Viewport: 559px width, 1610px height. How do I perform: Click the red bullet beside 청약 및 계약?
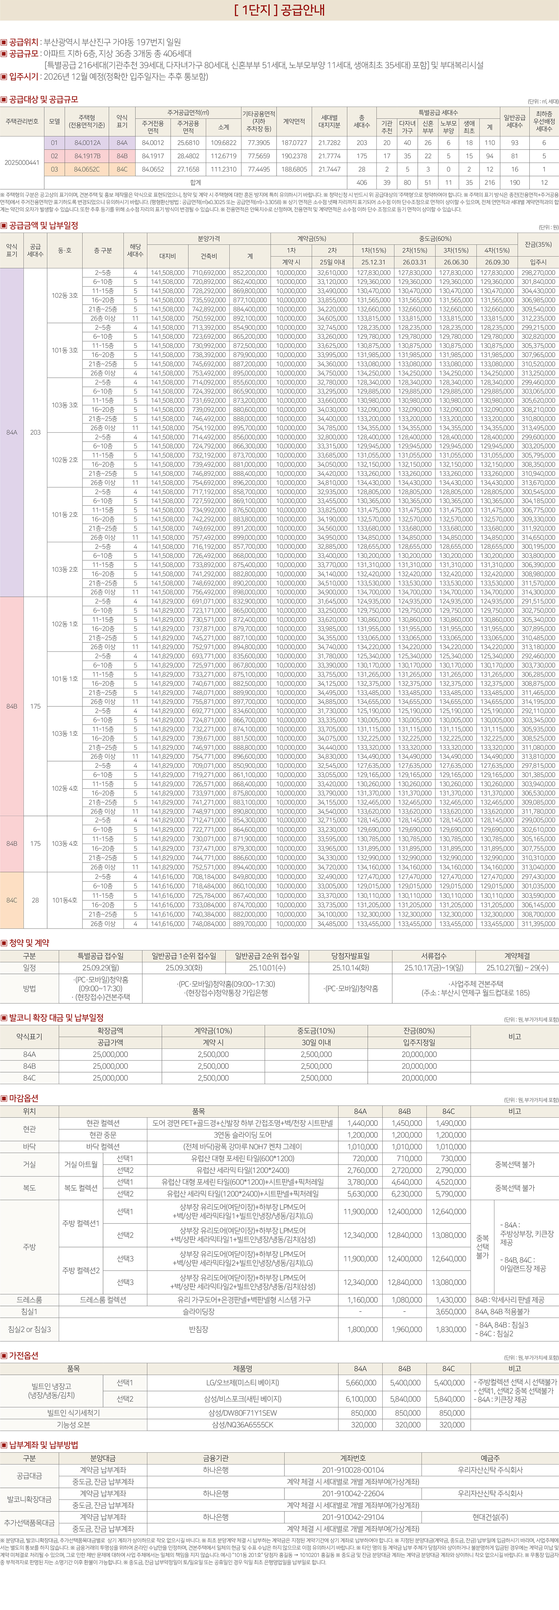(4, 943)
